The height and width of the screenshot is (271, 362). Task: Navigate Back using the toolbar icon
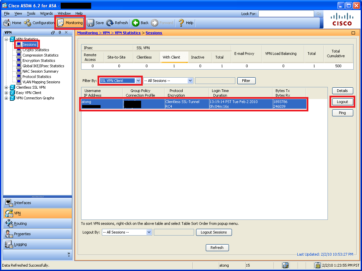click(x=140, y=23)
